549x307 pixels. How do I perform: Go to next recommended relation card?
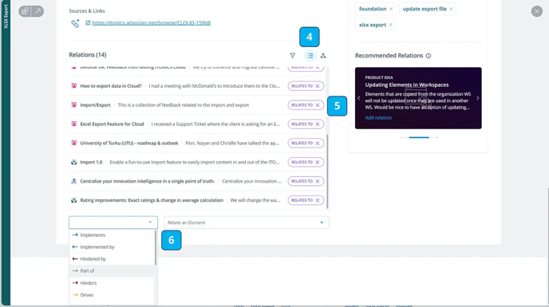(477, 98)
